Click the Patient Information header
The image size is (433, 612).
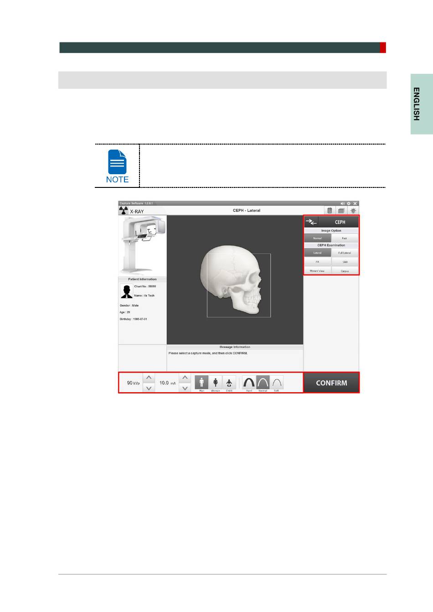142,279
